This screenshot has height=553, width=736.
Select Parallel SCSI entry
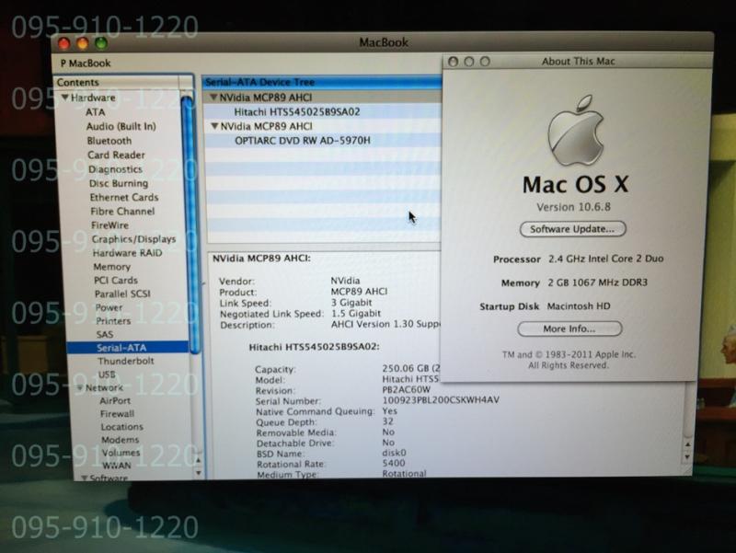[122, 294]
